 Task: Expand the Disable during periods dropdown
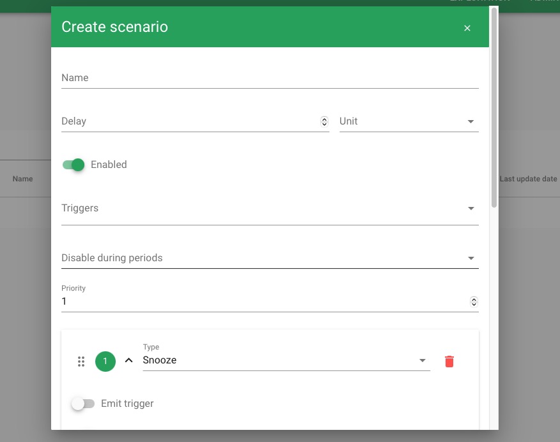point(471,257)
